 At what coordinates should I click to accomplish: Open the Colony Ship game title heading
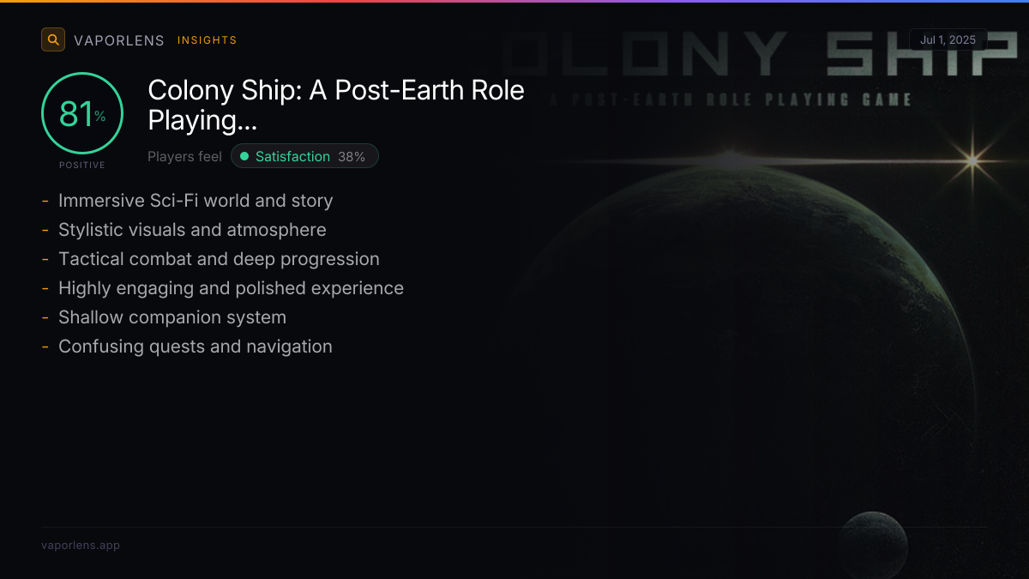point(336,105)
